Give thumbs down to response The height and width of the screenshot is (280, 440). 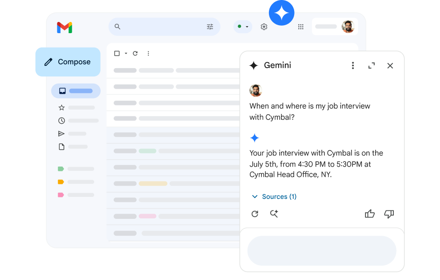pos(389,214)
